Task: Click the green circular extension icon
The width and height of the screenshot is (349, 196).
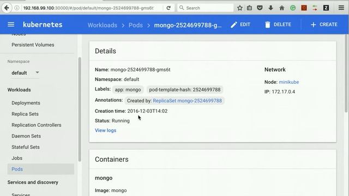Action: click(x=293, y=8)
